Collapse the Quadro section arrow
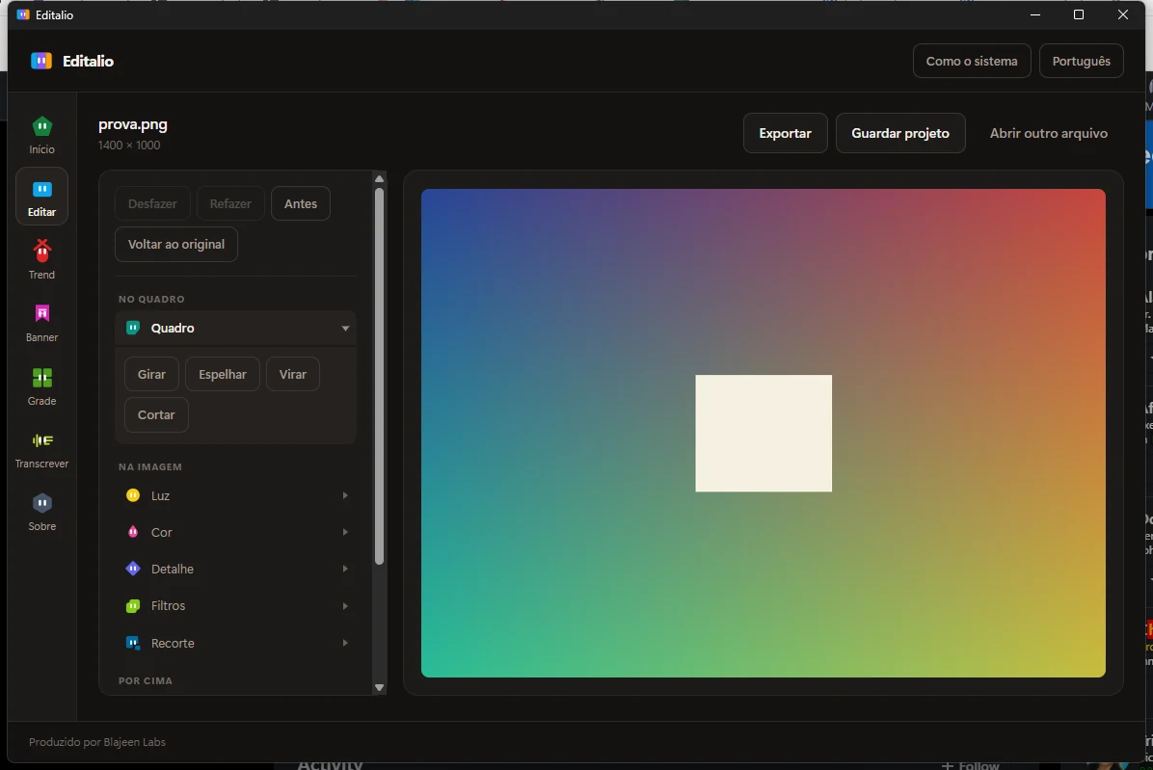Viewport: 1153px width, 770px height. [x=345, y=329]
